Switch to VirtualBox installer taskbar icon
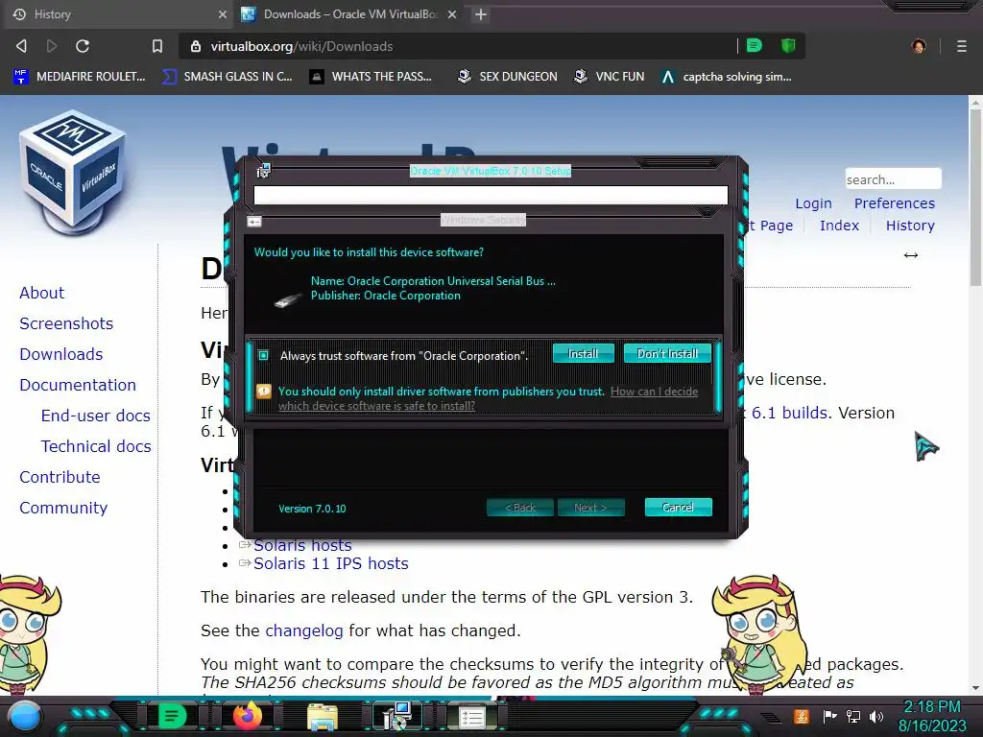Viewport: 983px width, 737px height. (397, 716)
